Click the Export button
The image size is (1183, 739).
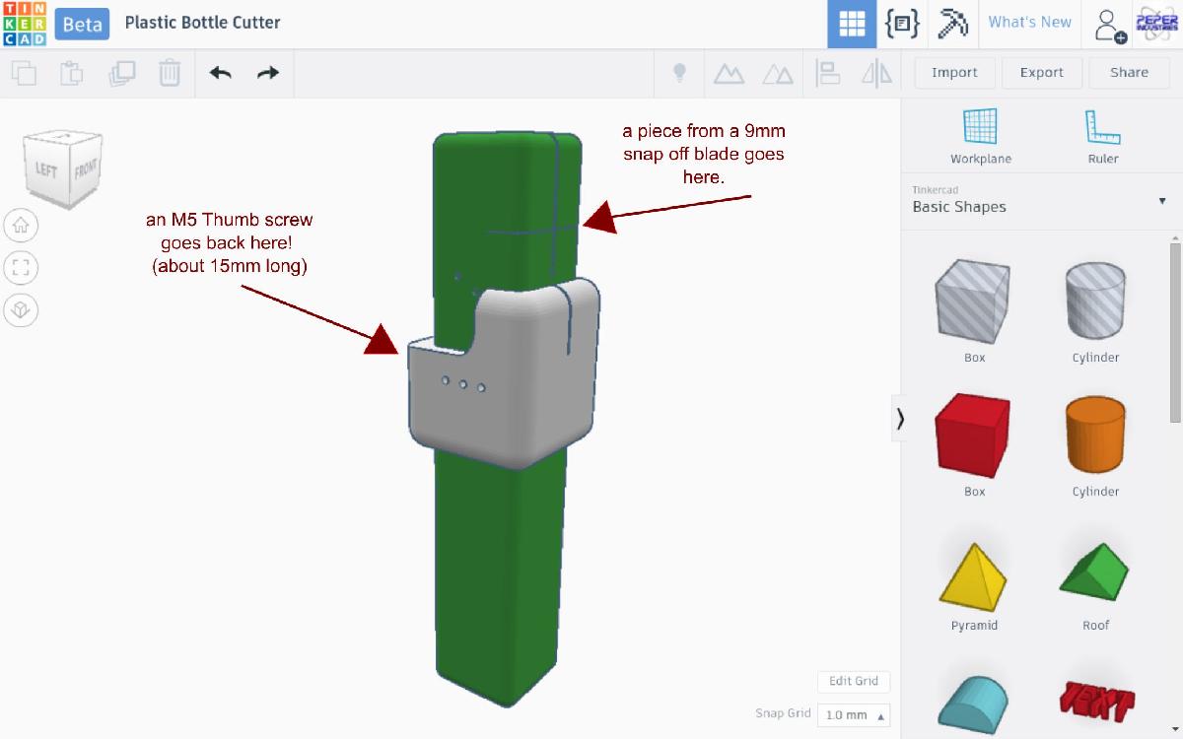(x=1041, y=73)
